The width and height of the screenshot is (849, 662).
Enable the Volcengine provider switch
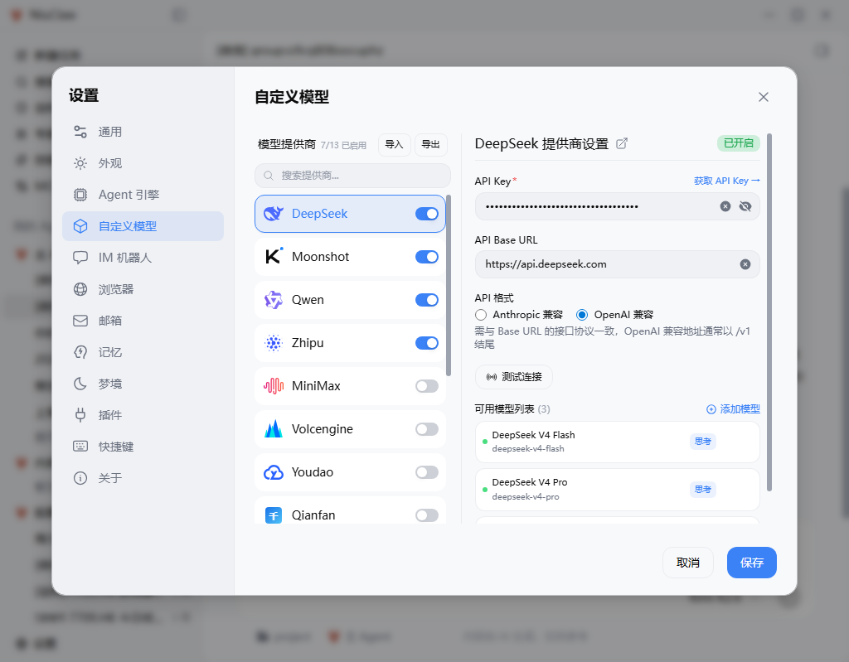click(x=427, y=429)
